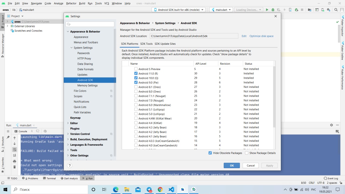Select Memory Settings in tree
Image resolution: width=345 pixels, height=194 pixels.
pos(88,85)
